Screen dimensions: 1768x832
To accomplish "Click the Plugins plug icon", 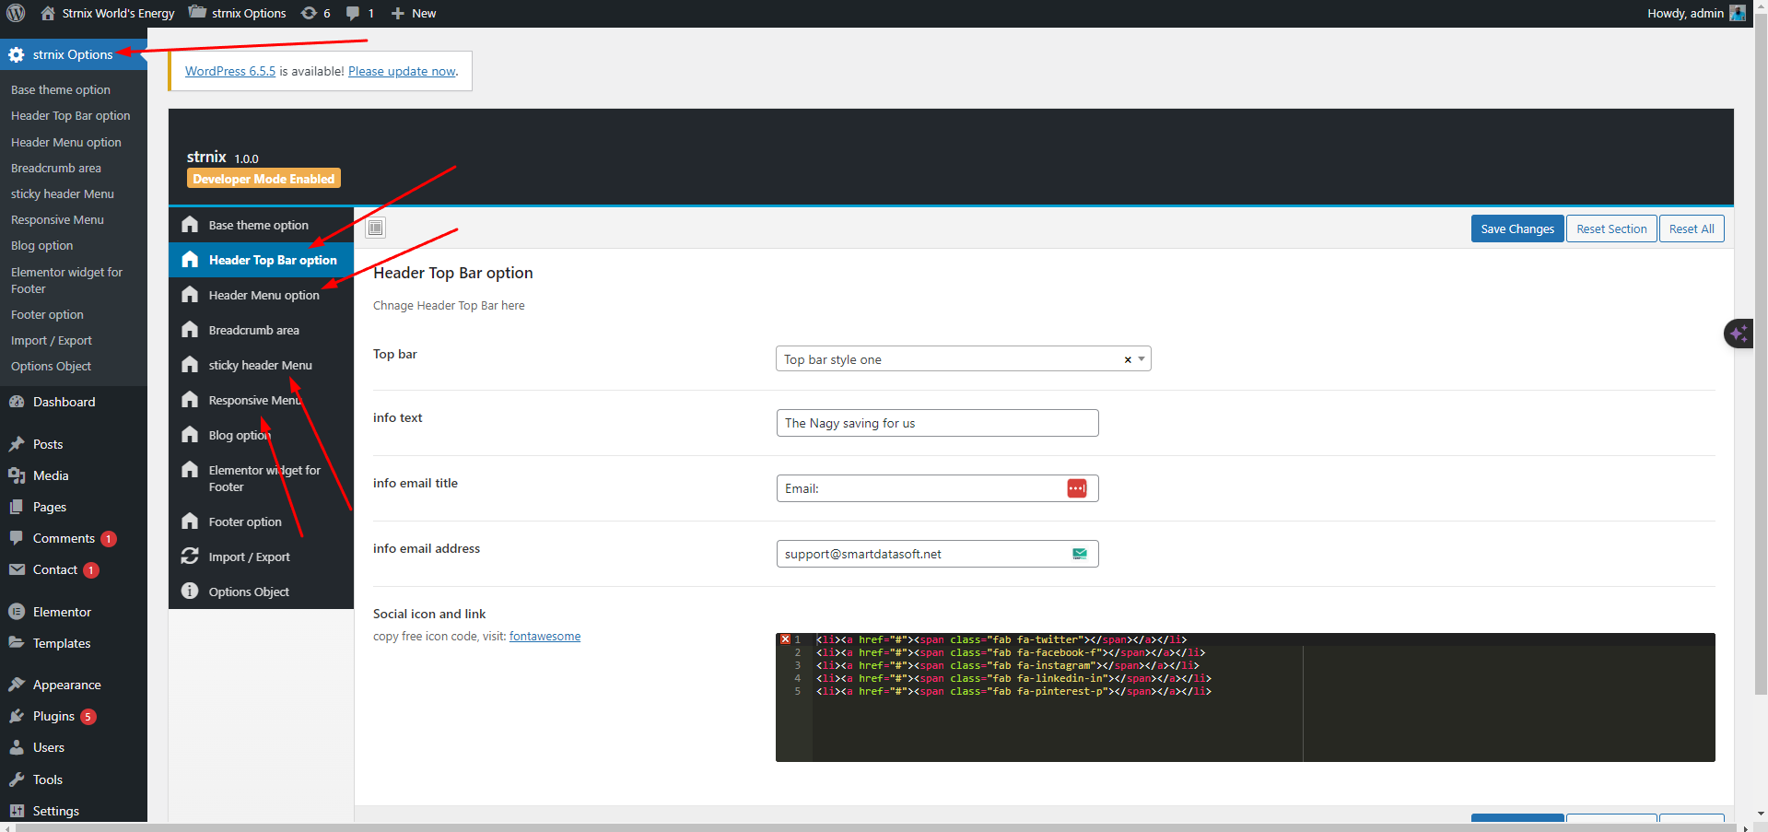I will (x=17, y=716).
